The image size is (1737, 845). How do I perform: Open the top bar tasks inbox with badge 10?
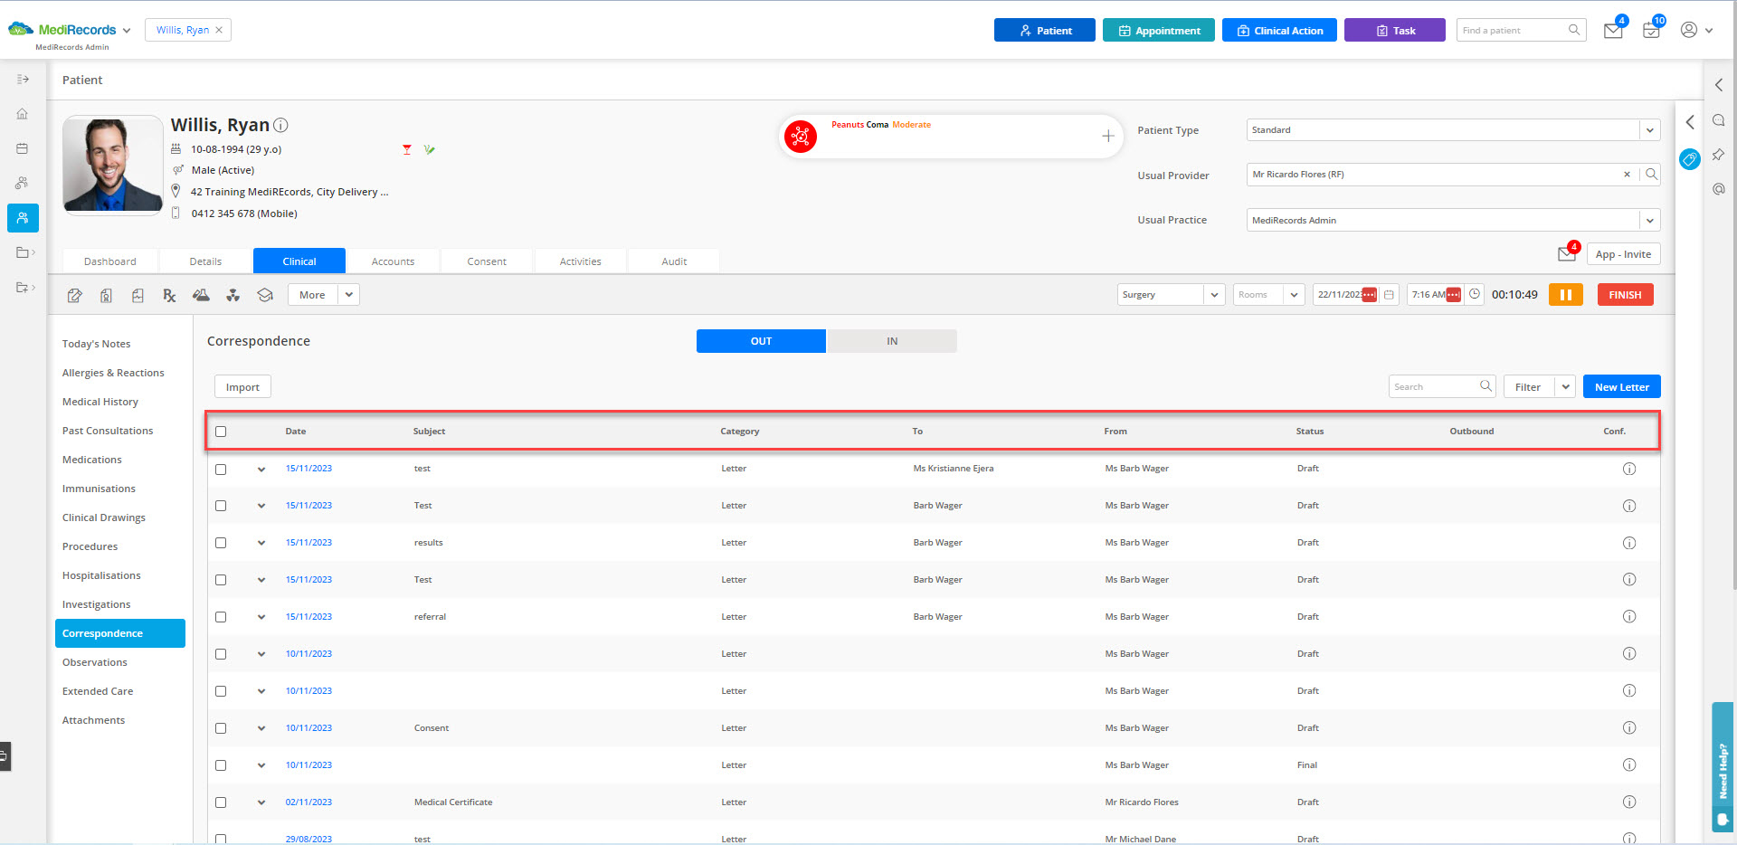pos(1651,31)
